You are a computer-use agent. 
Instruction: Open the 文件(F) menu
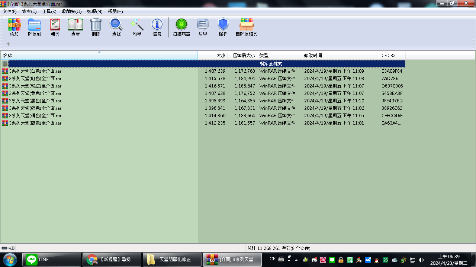click(x=10, y=11)
